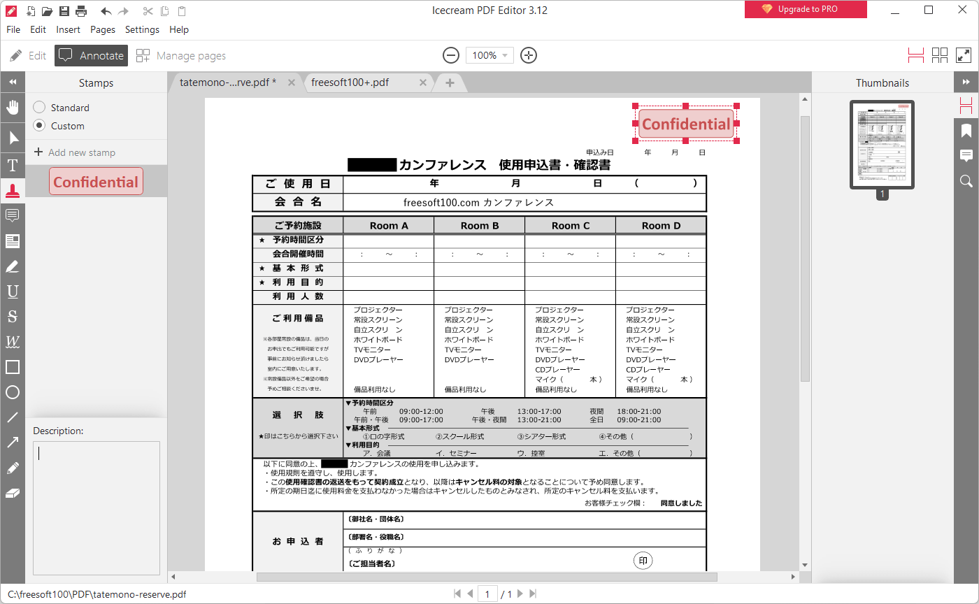This screenshot has height=604, width=979.
Task: Undo the last action
Action: [x=106, y=10]
